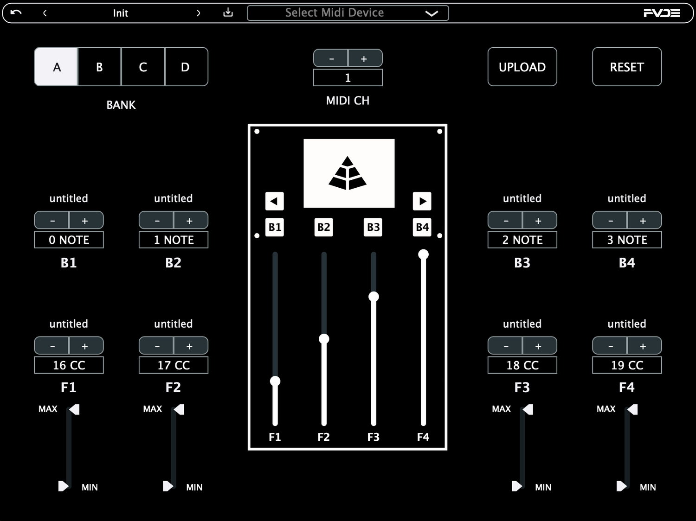The height and width of the screenshot is (521, 696).
Task: Decrease F1 CC number with minus
Action: click(52, 346)
